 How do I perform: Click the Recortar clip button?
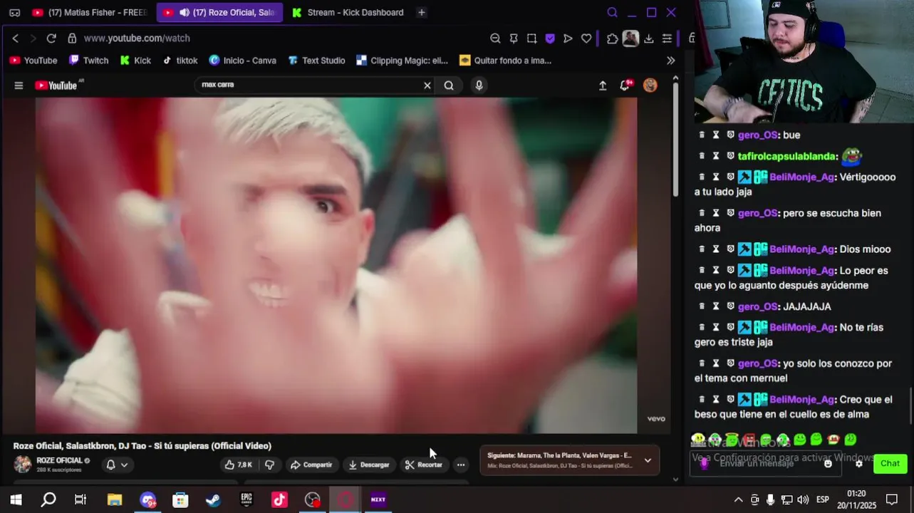[x=424, y=465]
